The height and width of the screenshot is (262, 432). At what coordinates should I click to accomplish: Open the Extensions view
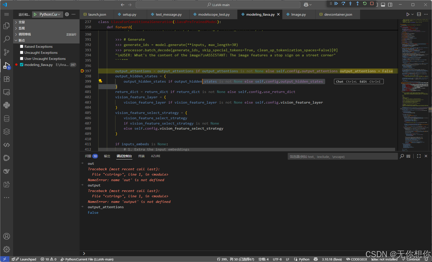tap(7, 79)
